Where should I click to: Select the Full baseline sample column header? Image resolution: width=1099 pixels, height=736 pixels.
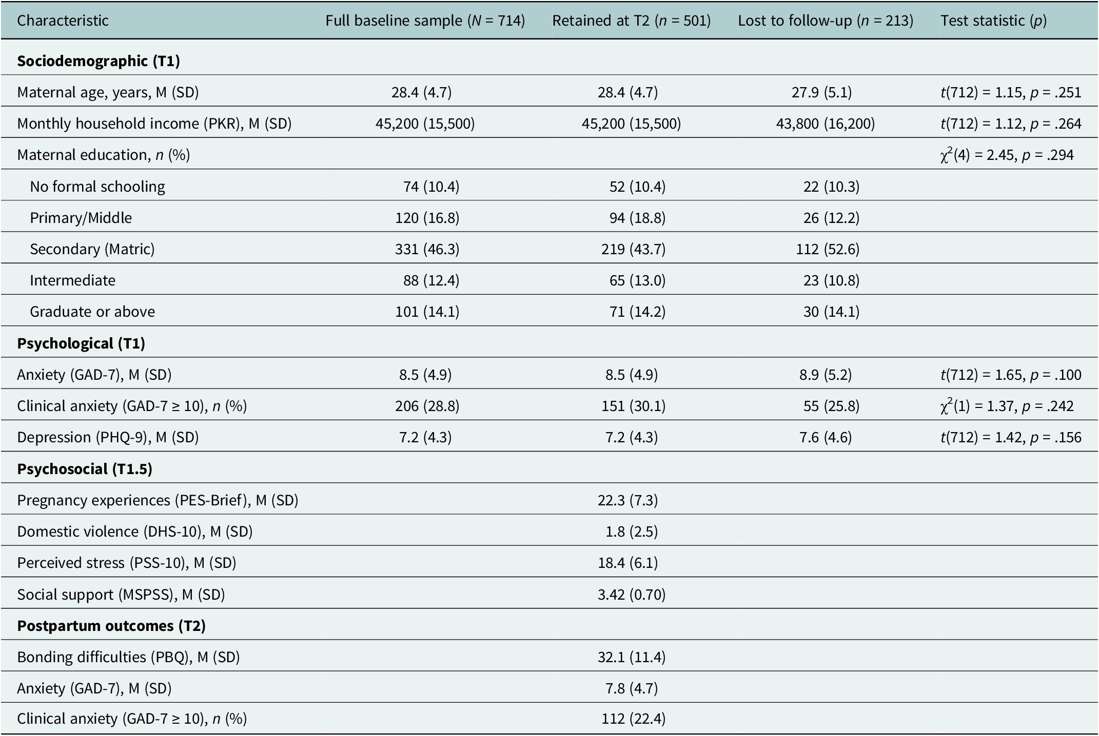click(425, 21)
